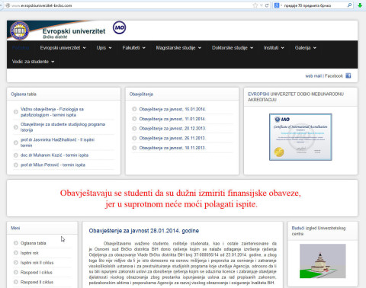The height and width of the screenshot is (288, 366).
Task: Open the Početna home menu item
Action: (x=21, y=48)
